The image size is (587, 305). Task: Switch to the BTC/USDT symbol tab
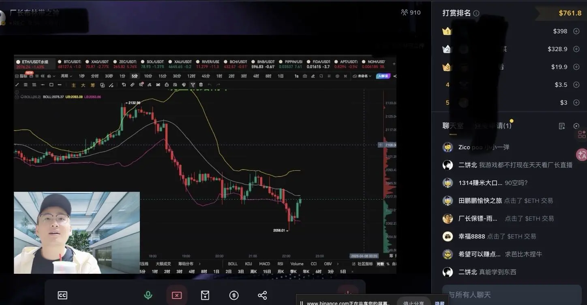[69, 64]
